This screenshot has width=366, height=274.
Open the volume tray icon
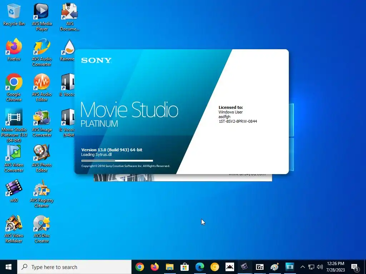[320, 267]
